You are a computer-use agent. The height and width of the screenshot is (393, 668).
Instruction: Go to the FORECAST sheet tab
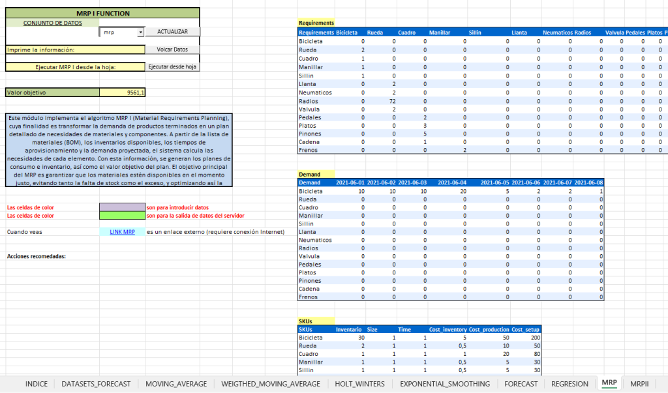coord(521,384)
